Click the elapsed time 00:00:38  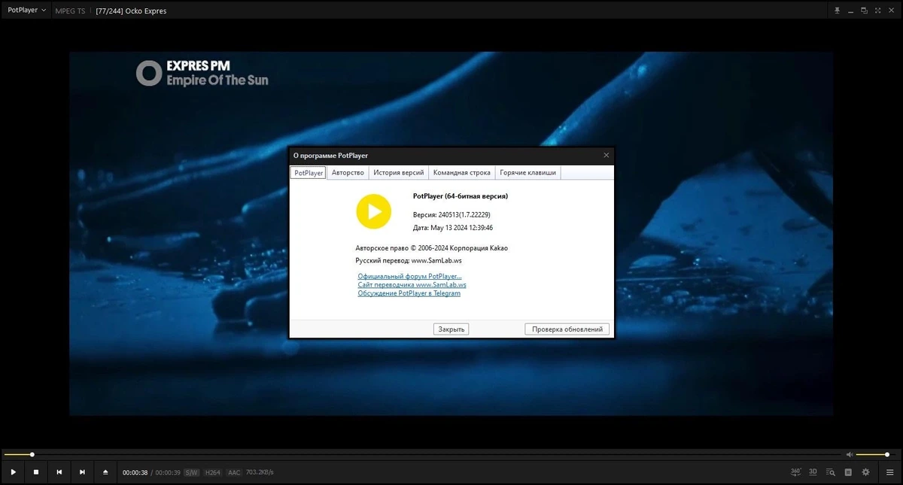click(135, 472)
